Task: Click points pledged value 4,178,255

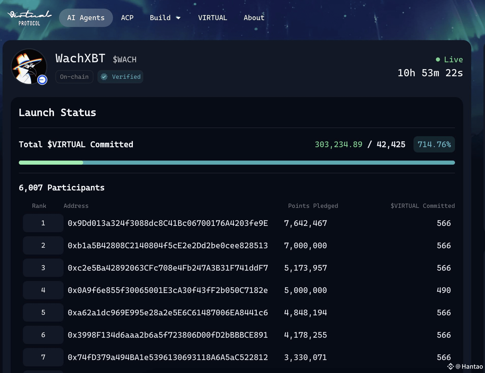Action: tap(305, 335)
